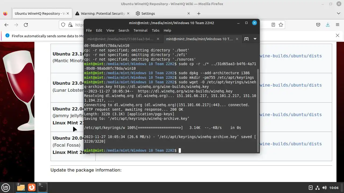Click the WineHQ wine glass logo
This screenshot has width=344, height=193.
pyautogui.click(x=19, y=91)
